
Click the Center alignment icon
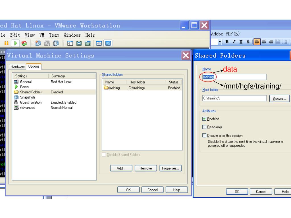[264, 42]
